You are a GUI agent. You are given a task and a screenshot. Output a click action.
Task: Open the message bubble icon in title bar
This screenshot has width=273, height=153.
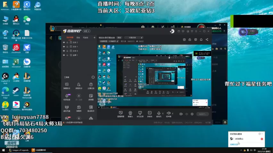[183, 31]
